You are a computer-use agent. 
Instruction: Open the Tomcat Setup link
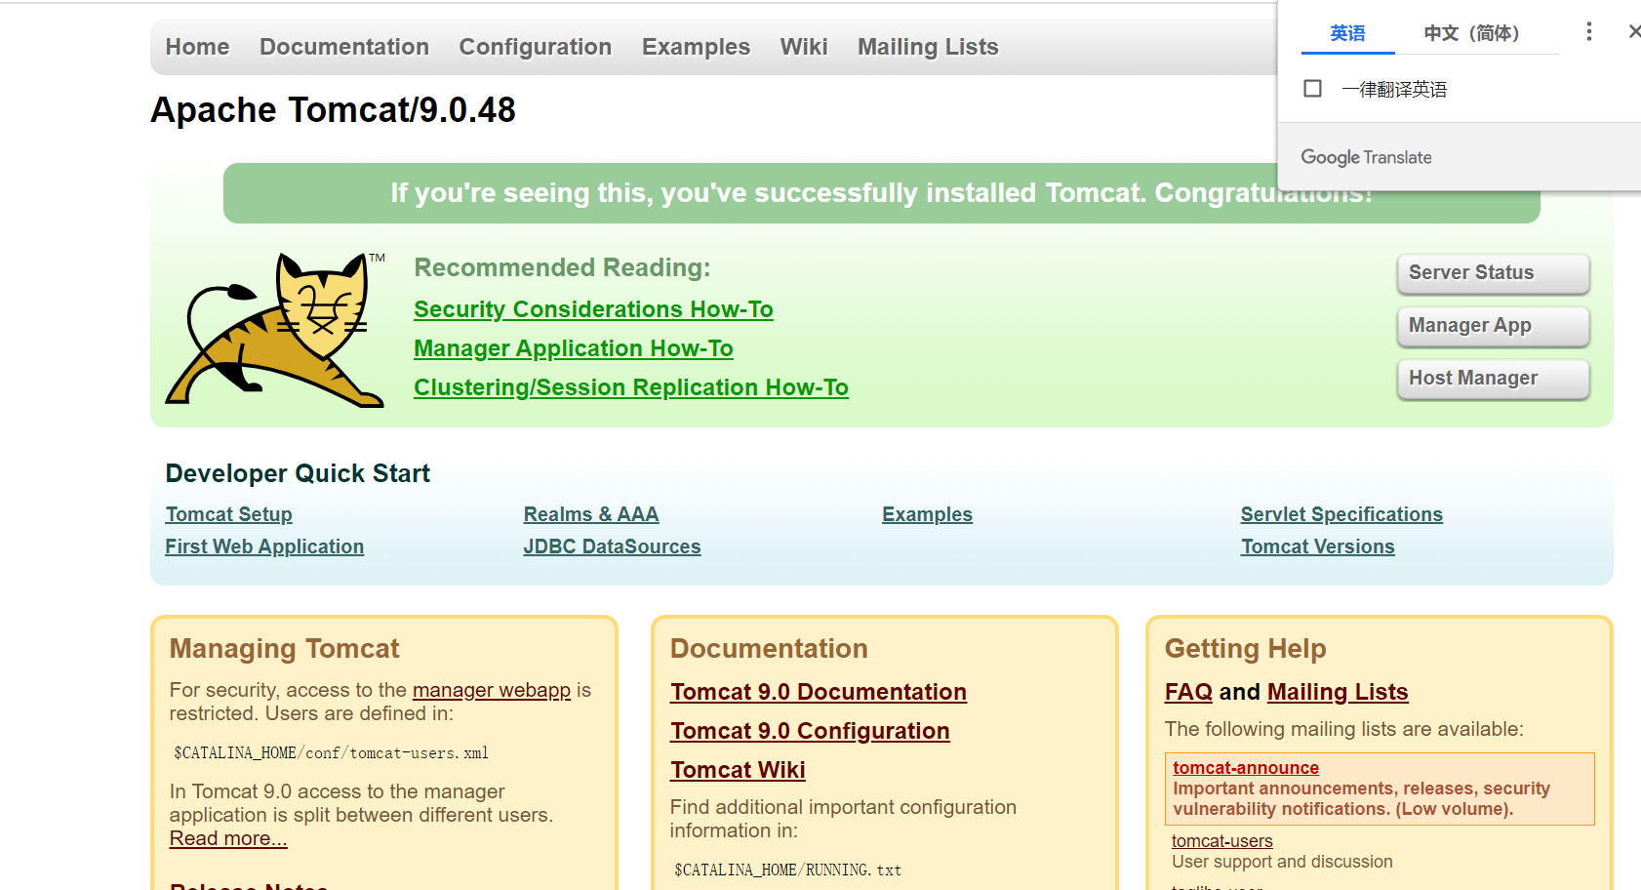click(x=229, y=514)
